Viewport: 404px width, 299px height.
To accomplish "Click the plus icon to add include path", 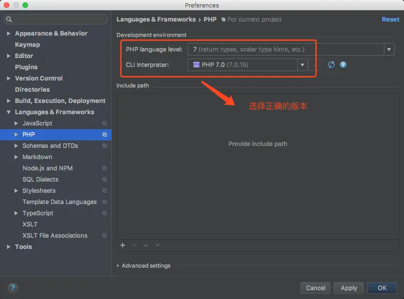I will [123, 245].
